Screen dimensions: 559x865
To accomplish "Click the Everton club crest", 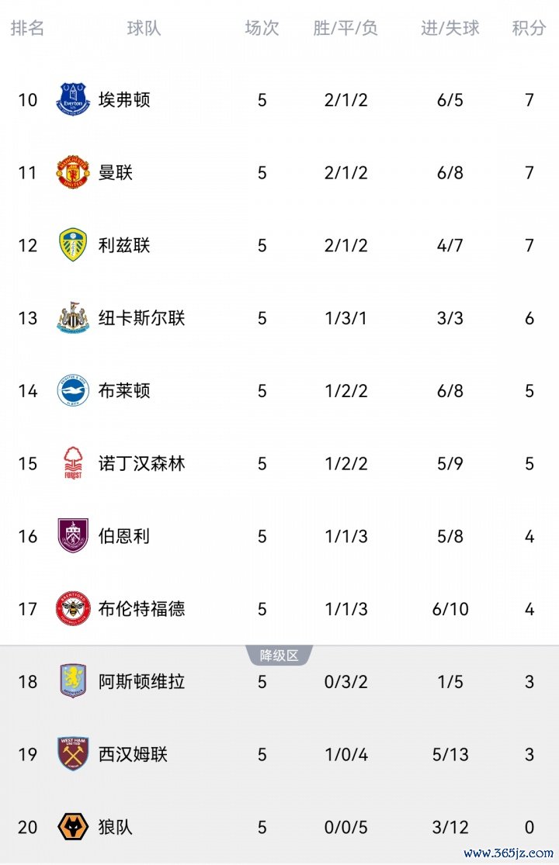I will pos(73,99).
